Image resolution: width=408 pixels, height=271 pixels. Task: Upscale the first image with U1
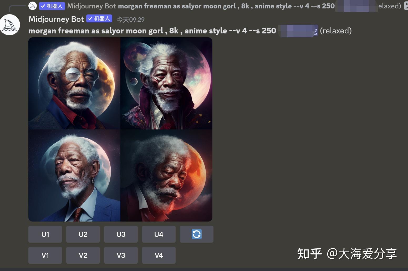[x=45, y=234]
